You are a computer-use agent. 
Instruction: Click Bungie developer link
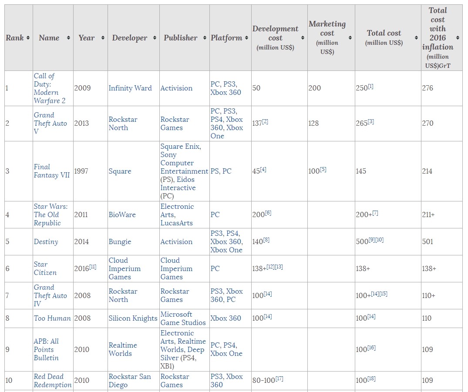click(120, 241)
